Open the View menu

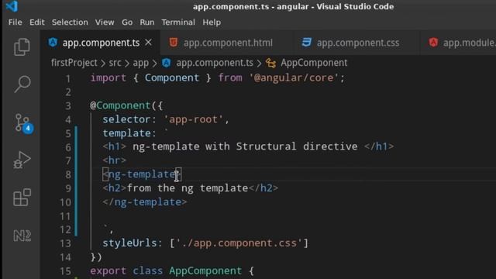pyautogui.click(x=105, y=22)
